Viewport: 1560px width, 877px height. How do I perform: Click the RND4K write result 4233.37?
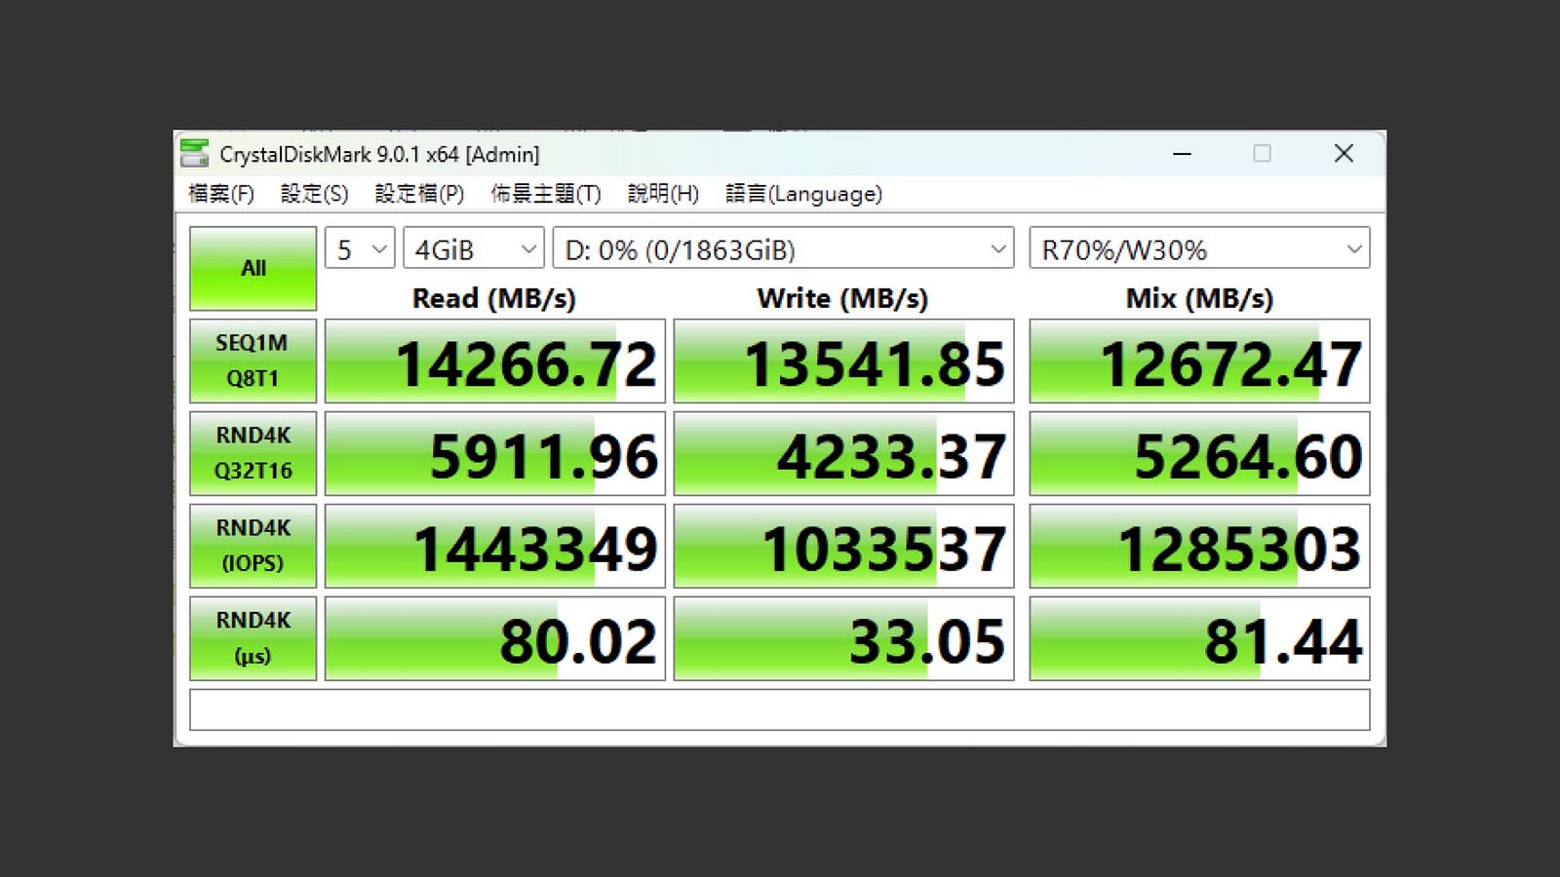tap(844, 454)
